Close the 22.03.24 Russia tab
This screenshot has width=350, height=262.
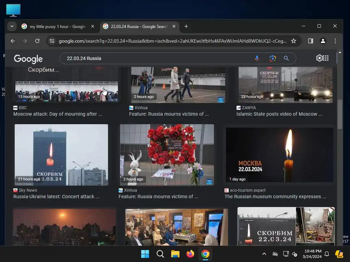point(174,26)
